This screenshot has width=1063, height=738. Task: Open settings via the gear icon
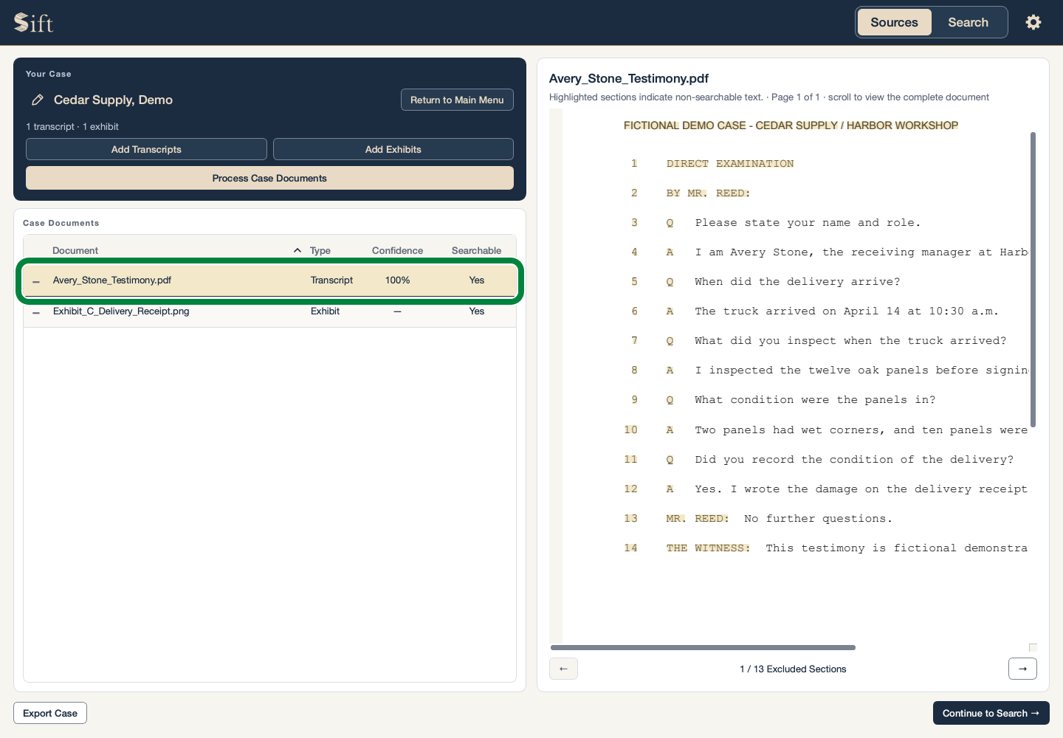pos(1033,22)
